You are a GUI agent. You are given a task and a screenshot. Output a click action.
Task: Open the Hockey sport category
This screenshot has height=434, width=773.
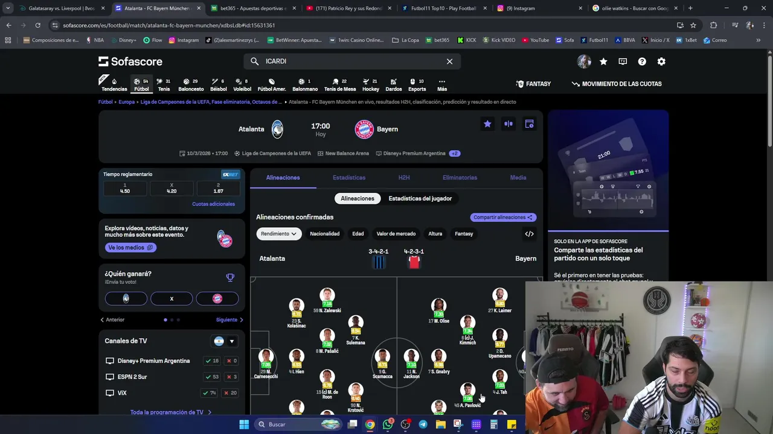tap(371, 84)
